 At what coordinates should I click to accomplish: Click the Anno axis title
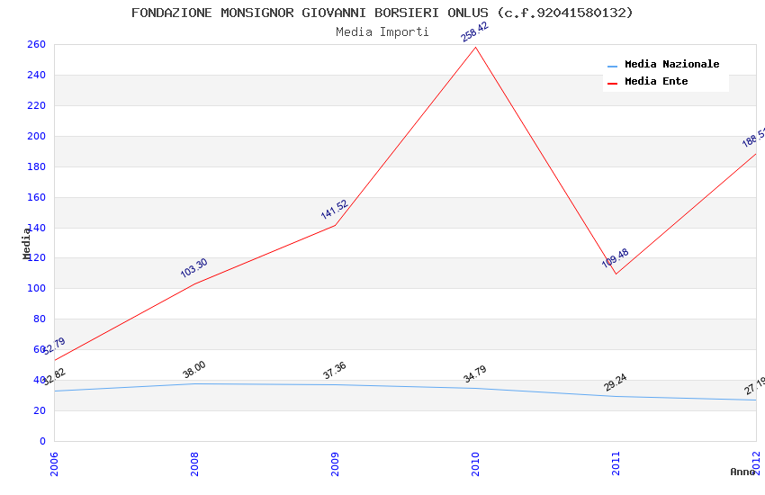click(x=742, y=472)
